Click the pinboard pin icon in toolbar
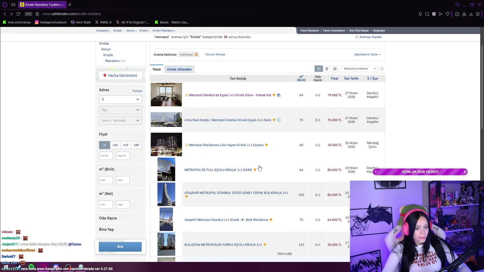 click(x=420, y=14)
